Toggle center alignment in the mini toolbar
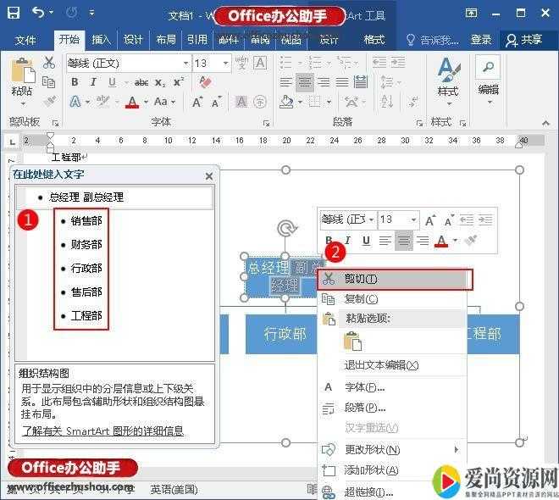This screenshot has height=500, width=559. pos(404,241)
